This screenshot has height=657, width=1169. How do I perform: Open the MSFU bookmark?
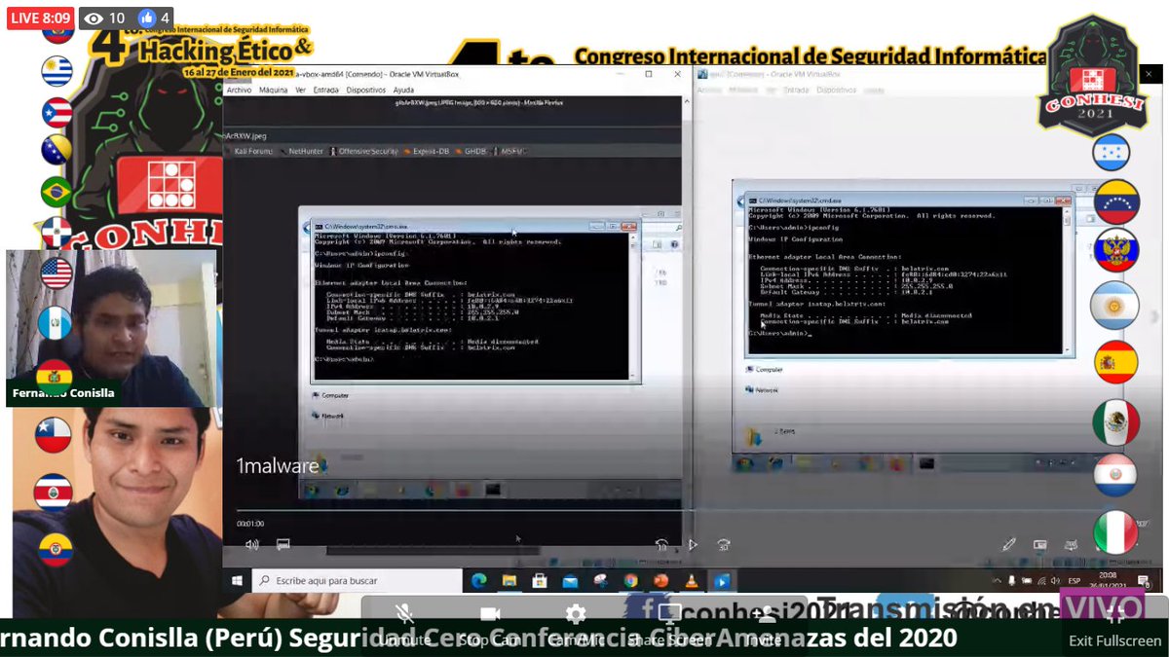click(x=509, y=151)
